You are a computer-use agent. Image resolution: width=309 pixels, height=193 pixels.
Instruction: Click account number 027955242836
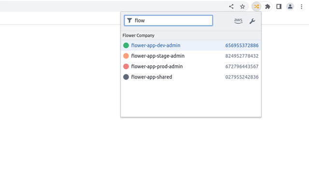coord(242,77)
